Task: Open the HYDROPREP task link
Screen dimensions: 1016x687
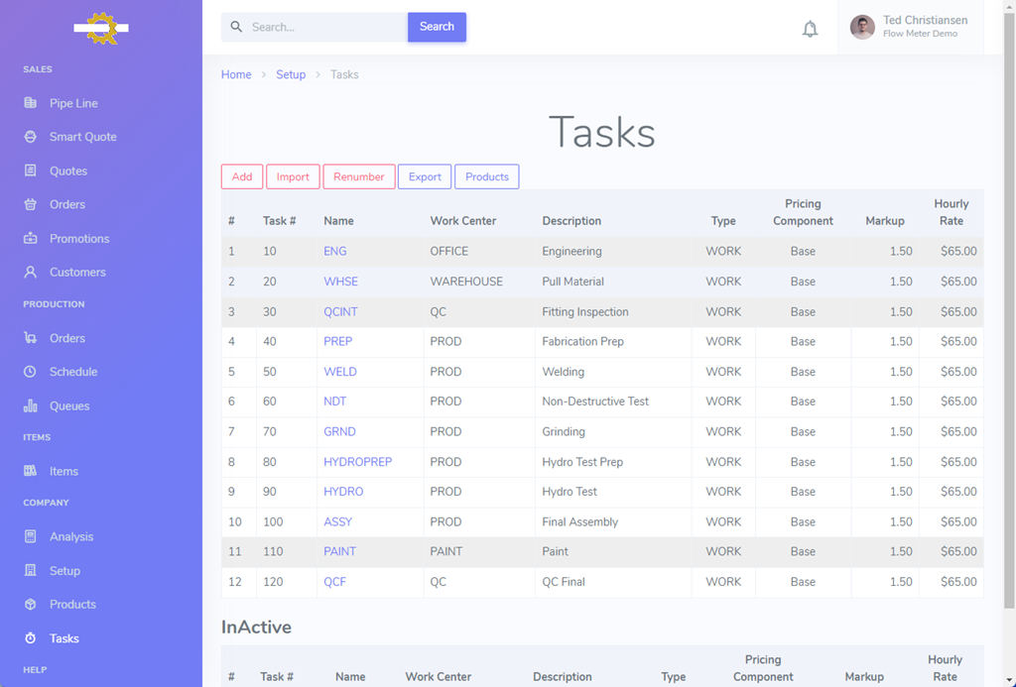Action: pyautogui.click(x=357, y=462)
